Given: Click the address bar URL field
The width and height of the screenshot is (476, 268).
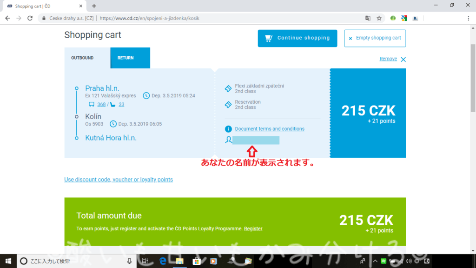Looking at the screenshot, I should tap(212, 18).
